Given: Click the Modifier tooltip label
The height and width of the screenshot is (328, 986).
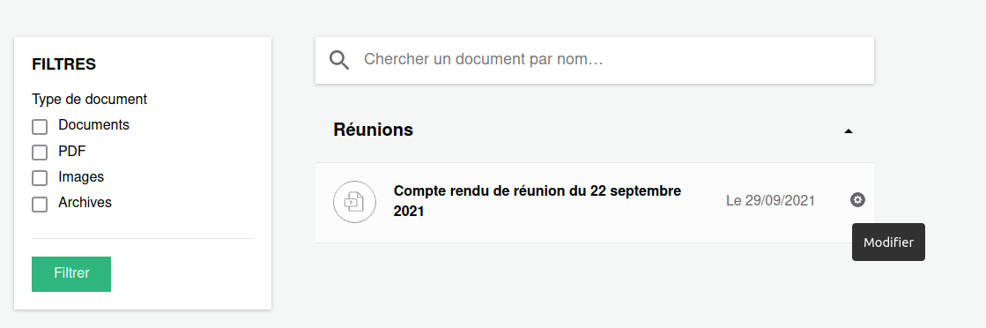Looking at the screenshot, I should click(x=888, y=242).
